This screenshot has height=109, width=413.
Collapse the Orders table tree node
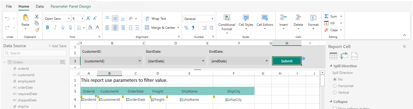5,62
